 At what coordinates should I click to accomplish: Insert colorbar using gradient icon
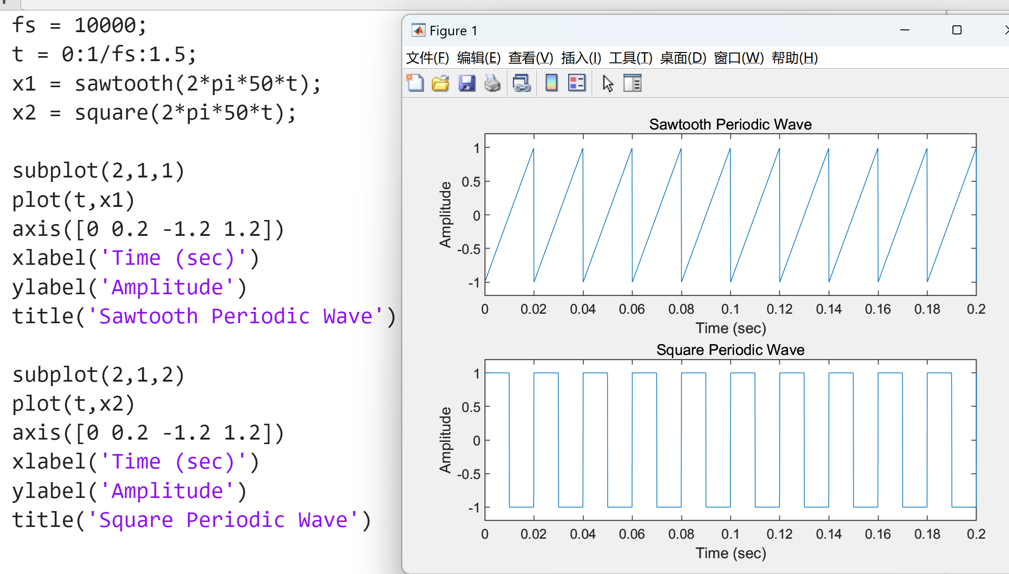click(551, 83)
